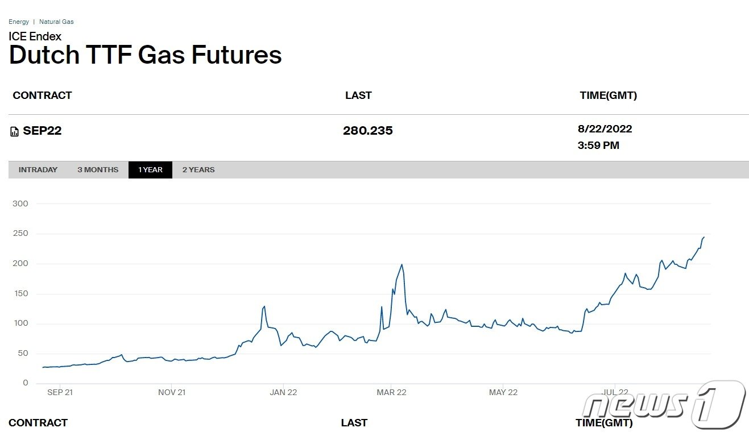Click the March 2022 price peak on chart
This screenshot has width=749, height=436.
(402, 264)
